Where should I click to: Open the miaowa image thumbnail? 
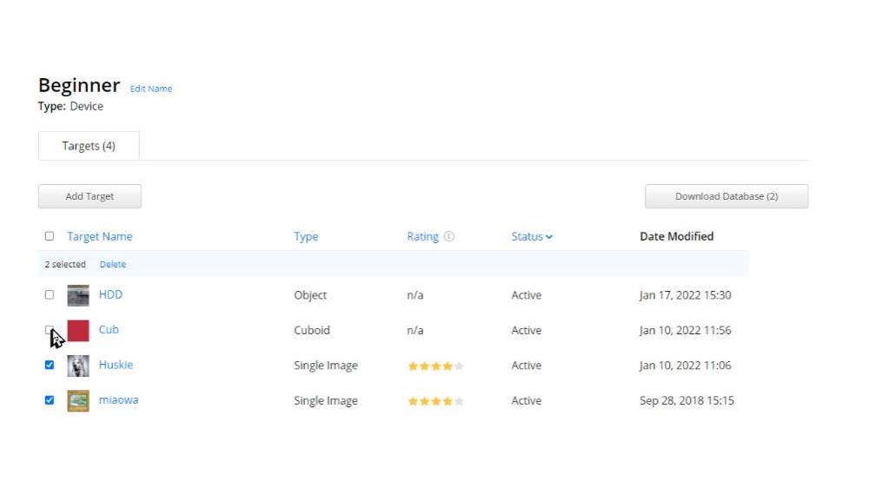[x=78, y=401]
